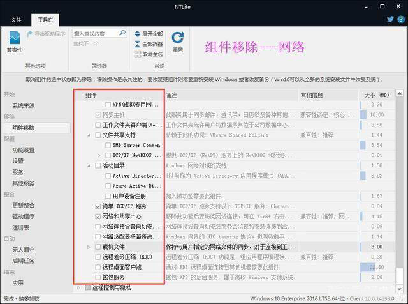408x304 pixels.
Task: Open 无人值守 in sidebar
Action: (x=24, y=250)
